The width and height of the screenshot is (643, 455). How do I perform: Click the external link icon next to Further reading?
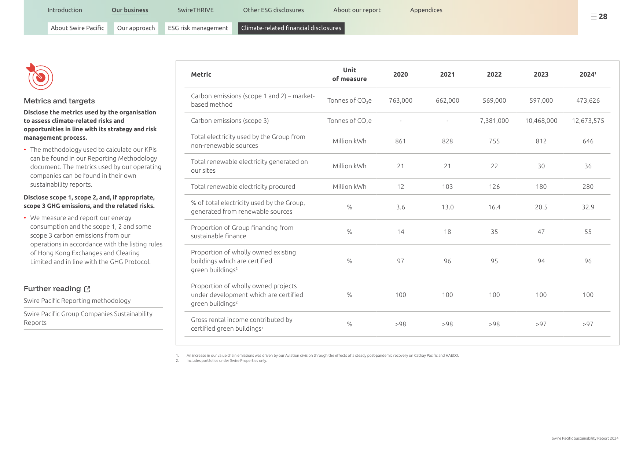coord(87,289)
